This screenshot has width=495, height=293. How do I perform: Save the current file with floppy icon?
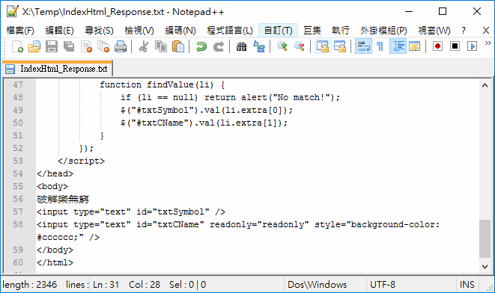52,46
